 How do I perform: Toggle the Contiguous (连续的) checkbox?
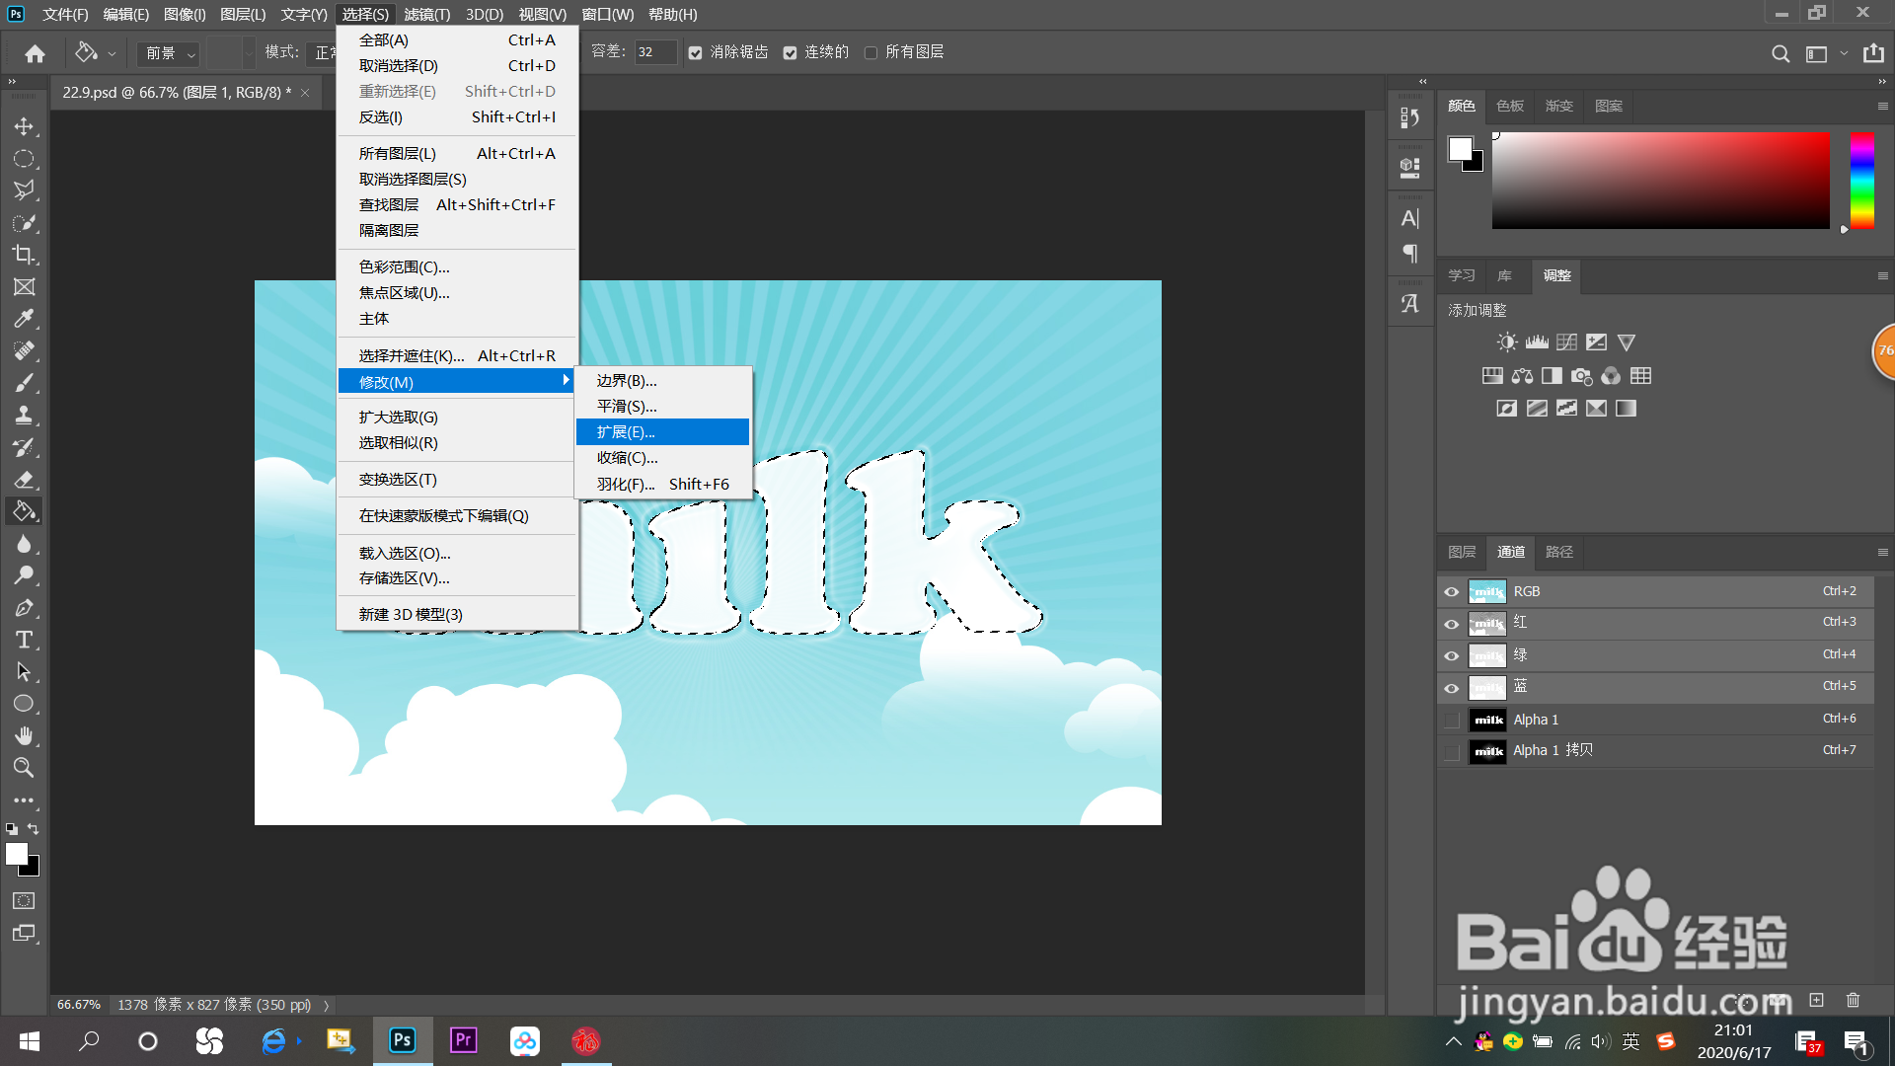tap(790, 53)
